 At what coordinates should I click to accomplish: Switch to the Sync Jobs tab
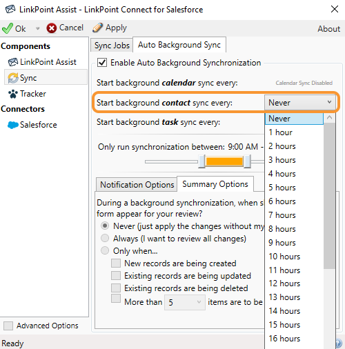(112, 46)
